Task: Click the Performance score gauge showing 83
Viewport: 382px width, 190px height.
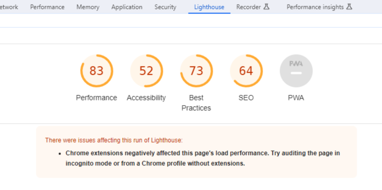Action: (x=97, y=71)
